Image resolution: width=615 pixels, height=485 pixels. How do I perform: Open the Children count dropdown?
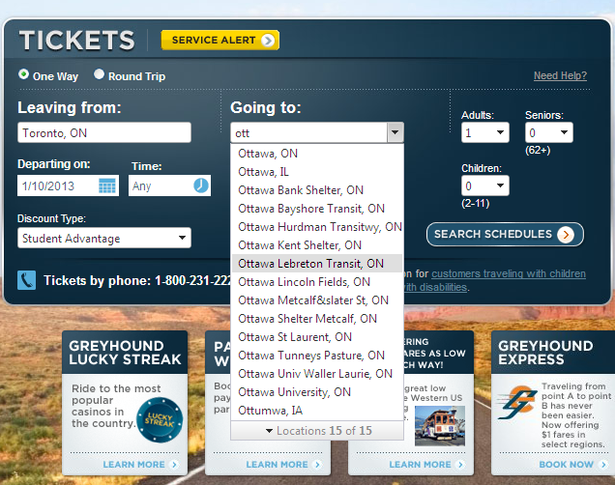pos(485,185)
